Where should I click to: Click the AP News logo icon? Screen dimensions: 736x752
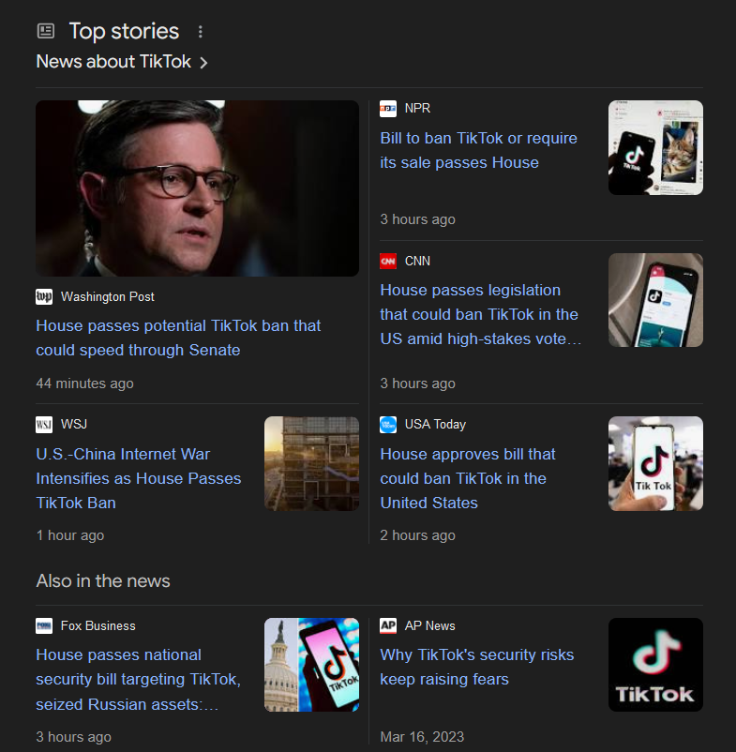[388, 625]
